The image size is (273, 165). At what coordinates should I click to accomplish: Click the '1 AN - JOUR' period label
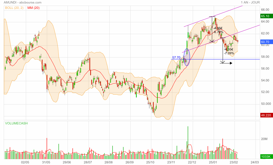click(250, 2)
